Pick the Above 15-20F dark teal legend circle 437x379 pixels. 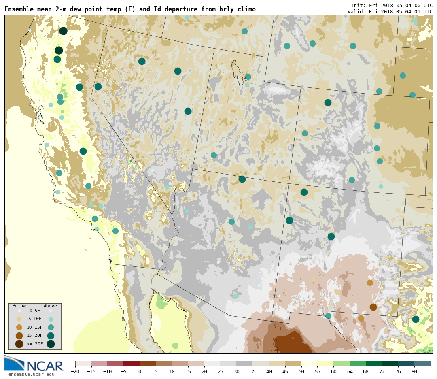(51, 336)
